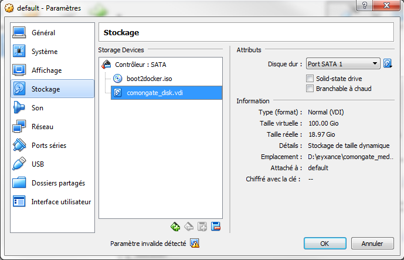Click the Annuler button
404x260 pixels.
point(372,244)
